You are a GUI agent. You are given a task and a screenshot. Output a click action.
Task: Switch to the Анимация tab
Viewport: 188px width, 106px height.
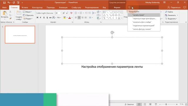pos(63,7)
